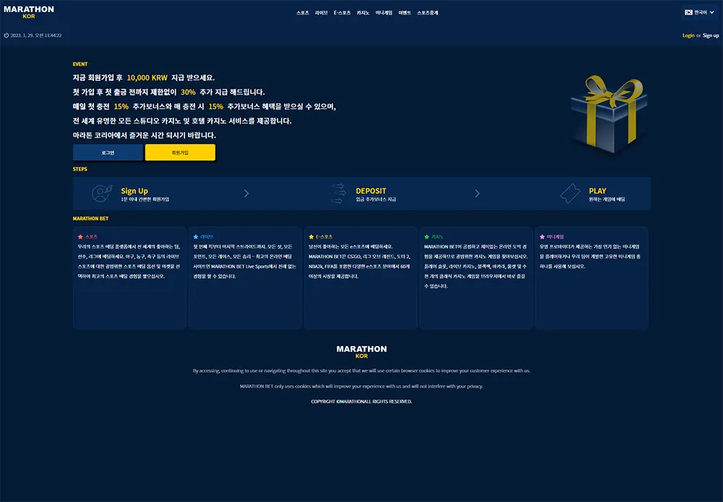Click the footer MARATHON KOR logo

point(361,352)
